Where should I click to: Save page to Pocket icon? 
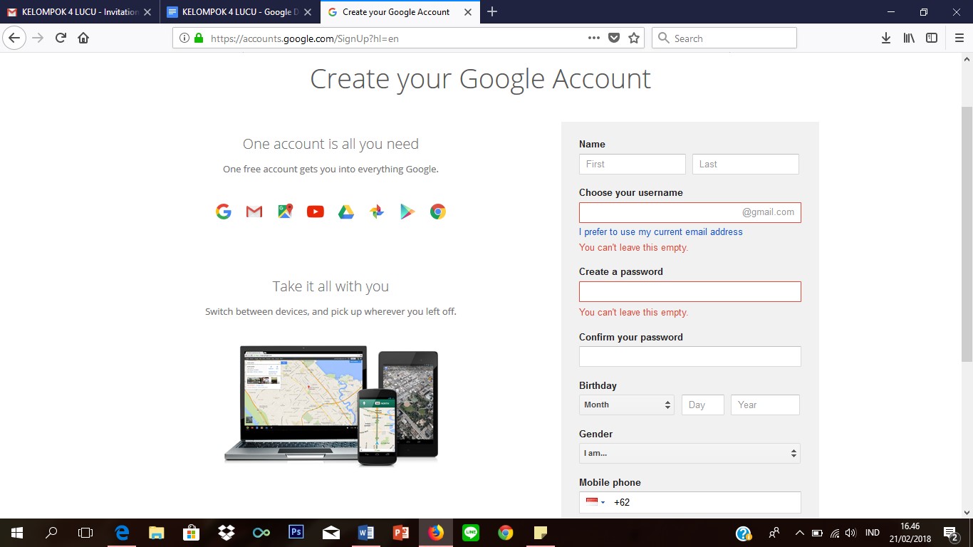pos(614,38)
